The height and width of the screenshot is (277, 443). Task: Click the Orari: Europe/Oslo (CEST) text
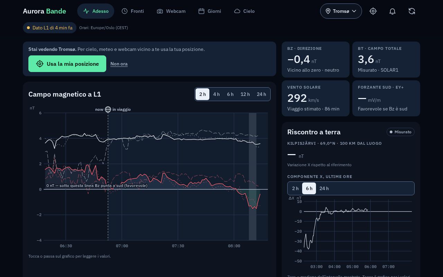coord(103,28)
